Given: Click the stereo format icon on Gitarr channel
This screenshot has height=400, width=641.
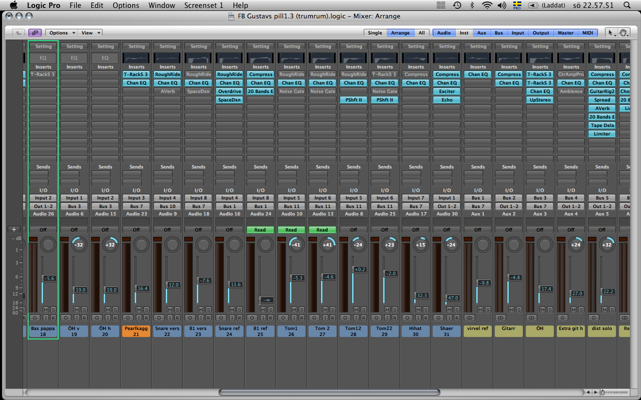Looking at the screenshot, I should pyautogui.click(x=501, y=317).
